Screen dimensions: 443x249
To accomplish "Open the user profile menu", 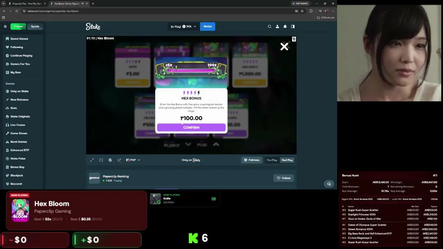I will [x=277, y=26].
